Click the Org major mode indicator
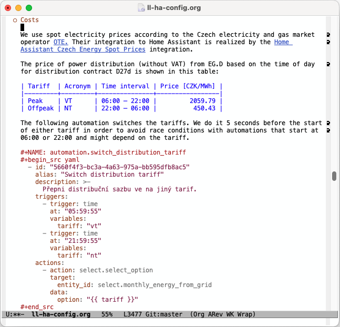This screenshot has width=340, height=327. pyautogui.click(x=199, y=314)
